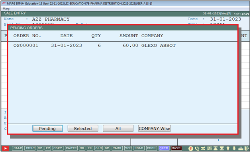
Task: Click the sale entry Date field 31-01-2023
Action: coord(226,19)
